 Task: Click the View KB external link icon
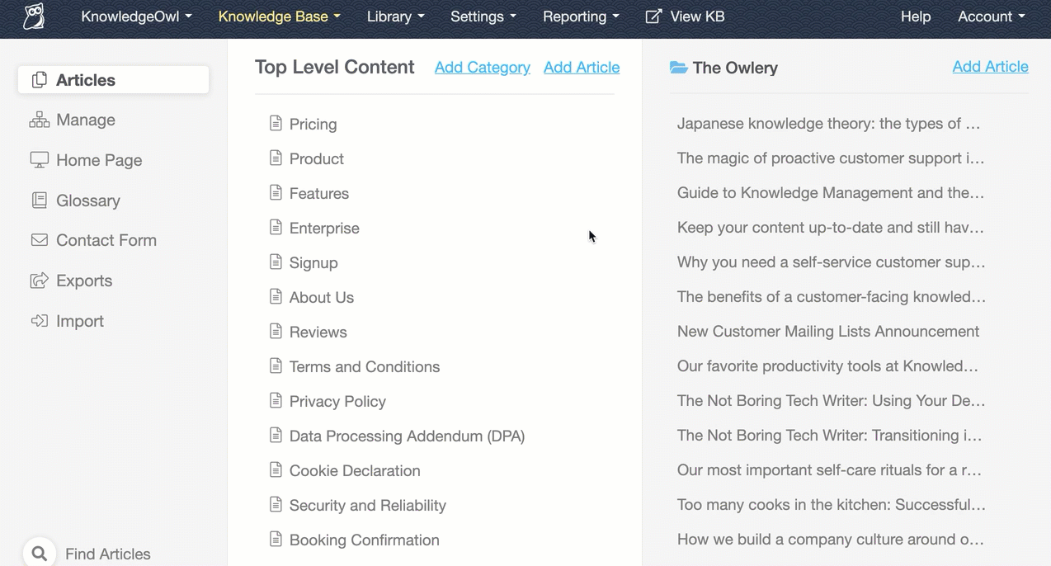pos(653,17)
